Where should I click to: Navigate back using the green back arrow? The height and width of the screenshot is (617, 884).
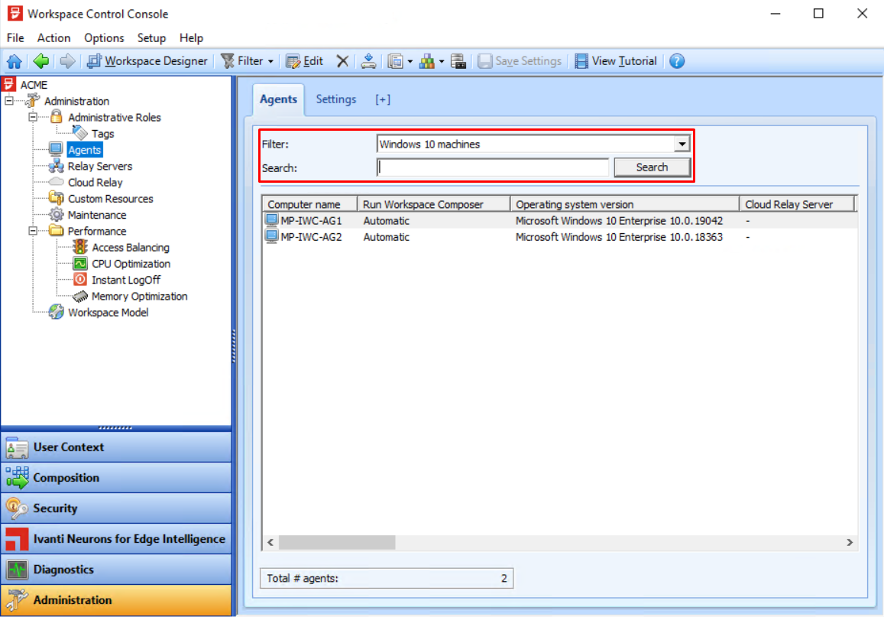tap(40, 60)
